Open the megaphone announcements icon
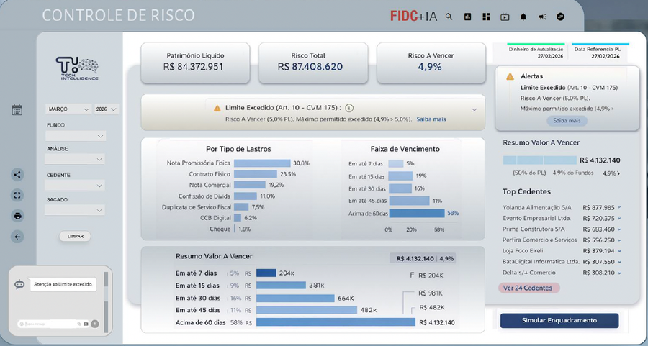The width and height of the screenshot is (648, 346). tap(542, 17)
